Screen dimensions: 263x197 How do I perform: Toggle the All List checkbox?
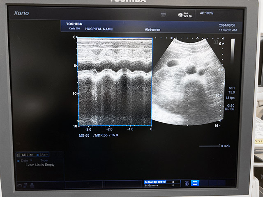(19, 155)
